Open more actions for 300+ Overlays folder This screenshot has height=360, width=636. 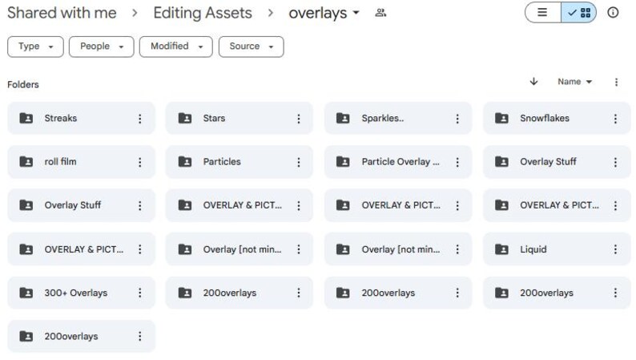[x=140, y=293]
